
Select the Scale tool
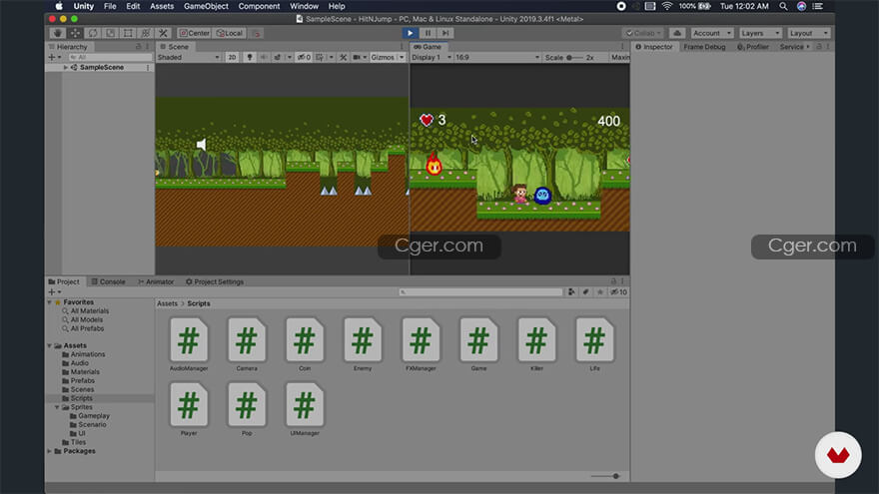(x=111, y=33)
